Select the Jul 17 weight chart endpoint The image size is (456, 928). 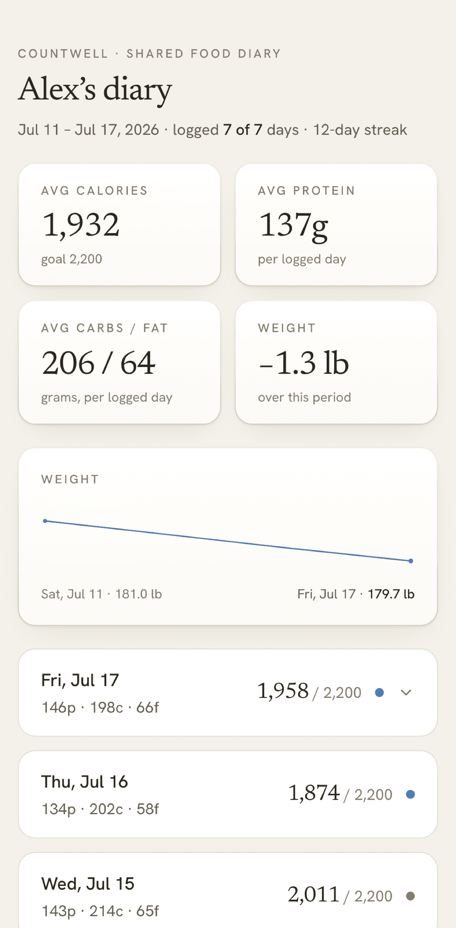(411, 561)
